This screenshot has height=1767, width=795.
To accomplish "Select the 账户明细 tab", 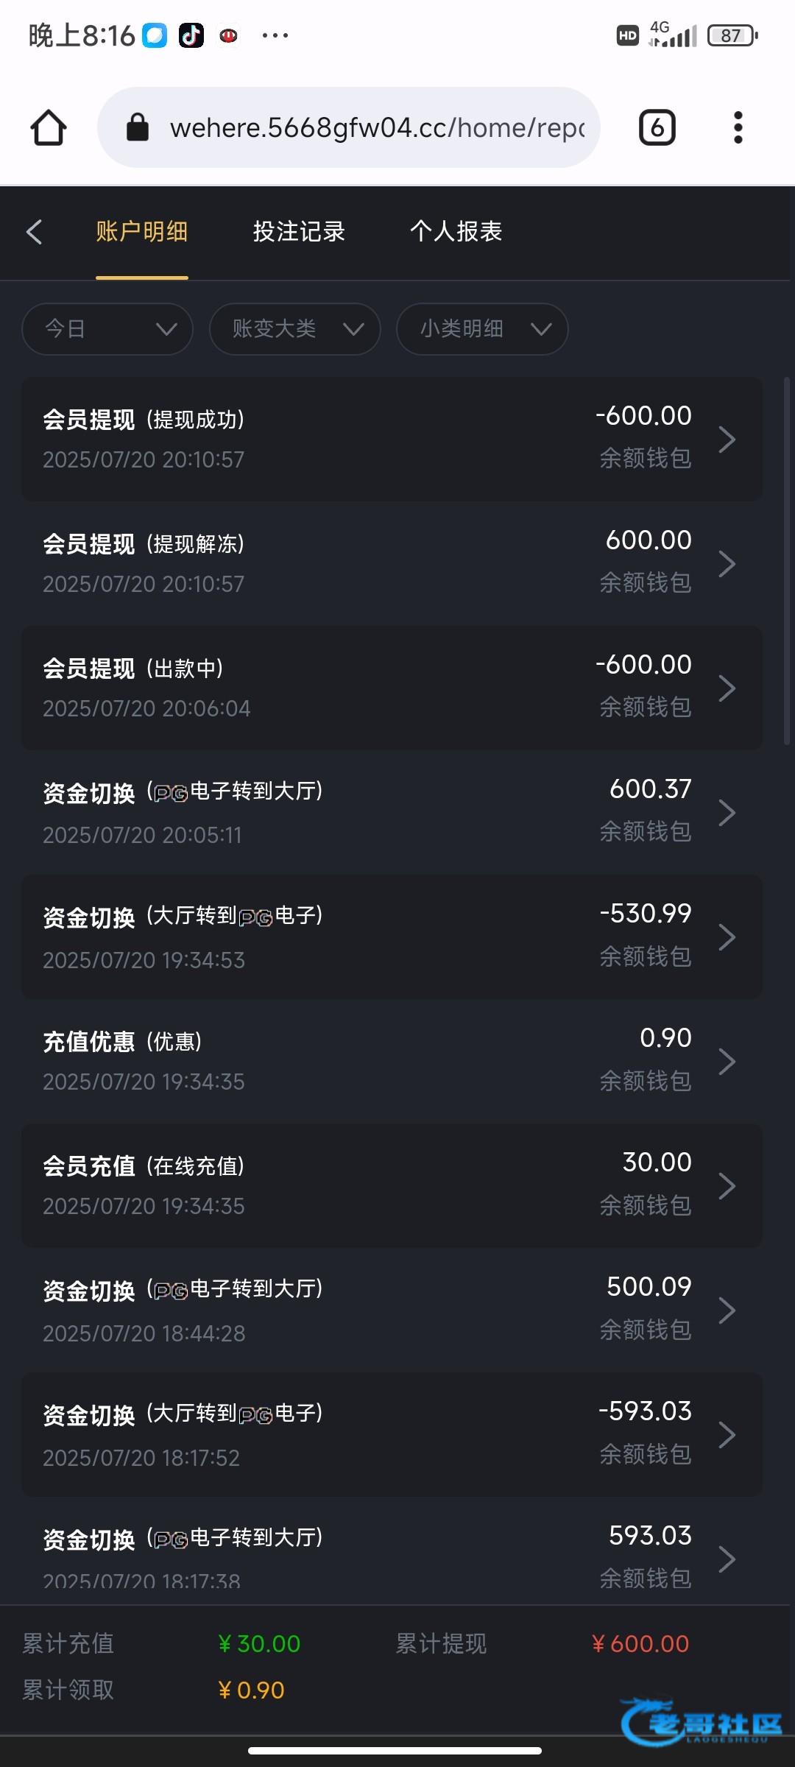I will click(141, 232).
